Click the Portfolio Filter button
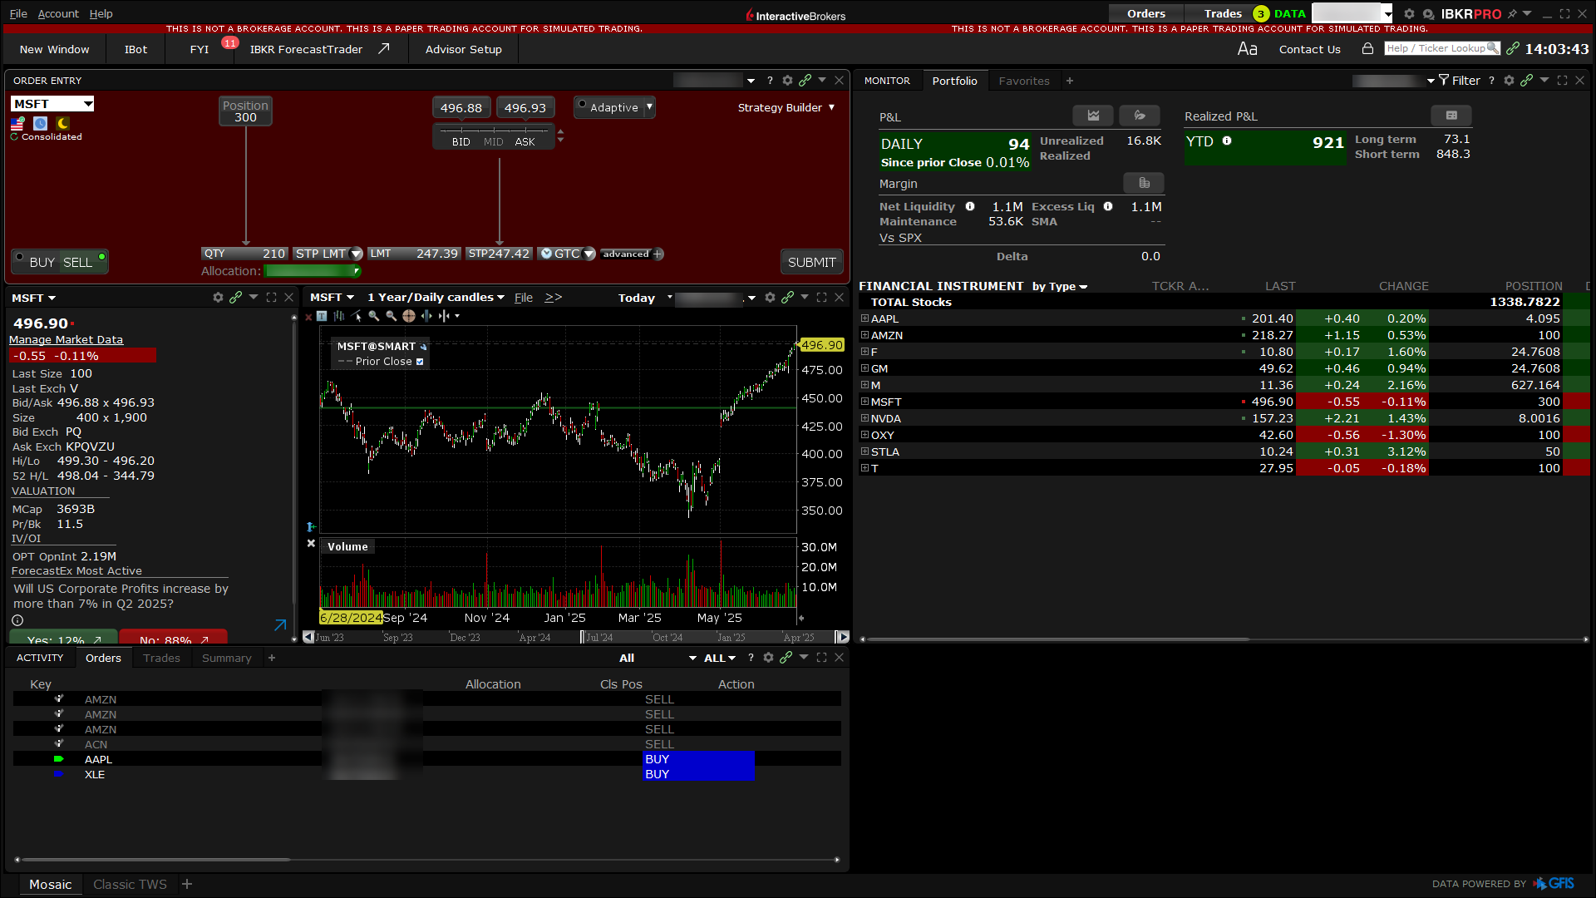 point(1460,81)
